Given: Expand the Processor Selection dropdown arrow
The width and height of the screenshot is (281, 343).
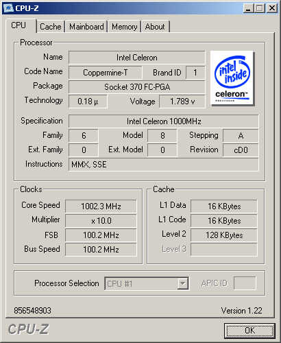Looking at the screenshot, I should coord(182,284).
